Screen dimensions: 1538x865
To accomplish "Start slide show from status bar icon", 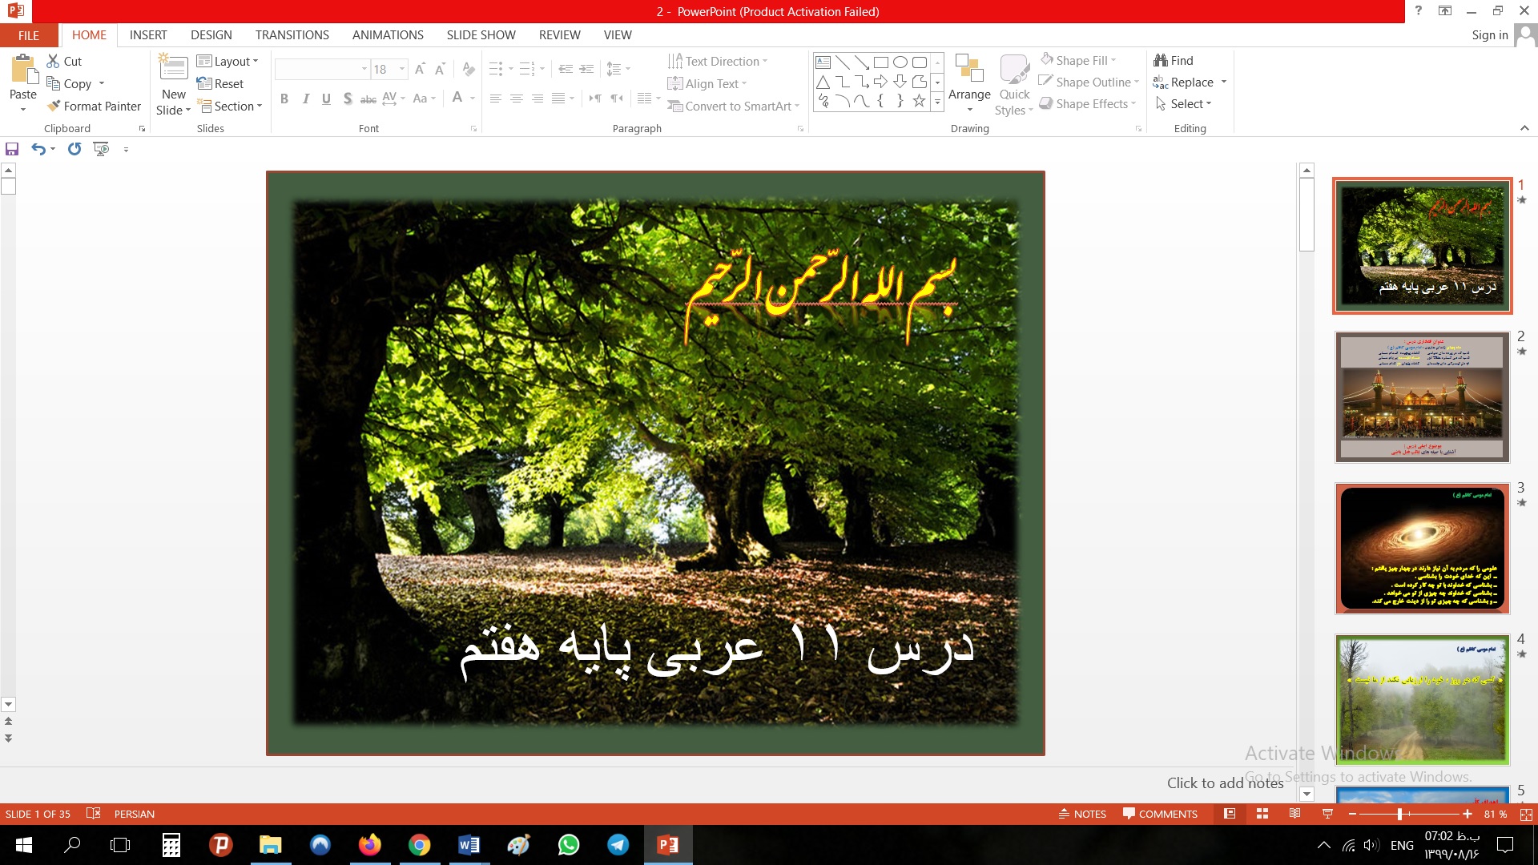I will coord(1327,814).
